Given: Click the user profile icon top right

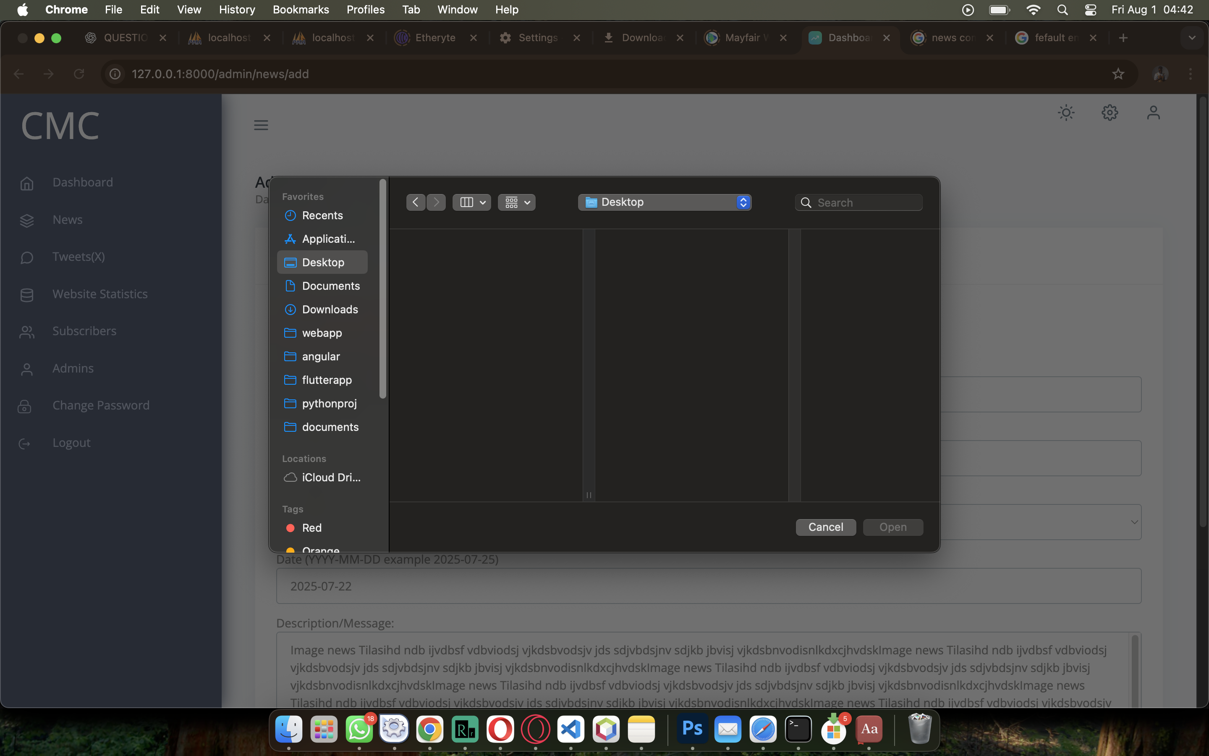Looking at the screenshot, I should click(1154, 113).
